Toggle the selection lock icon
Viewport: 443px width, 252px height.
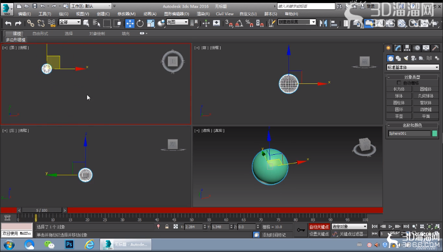point(167,227)
